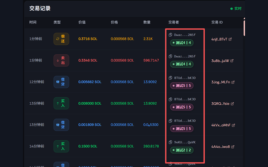The width and height of the screenshot is (268, 167).
Task: Click the 类型 column header
Action: coord(57,22)
